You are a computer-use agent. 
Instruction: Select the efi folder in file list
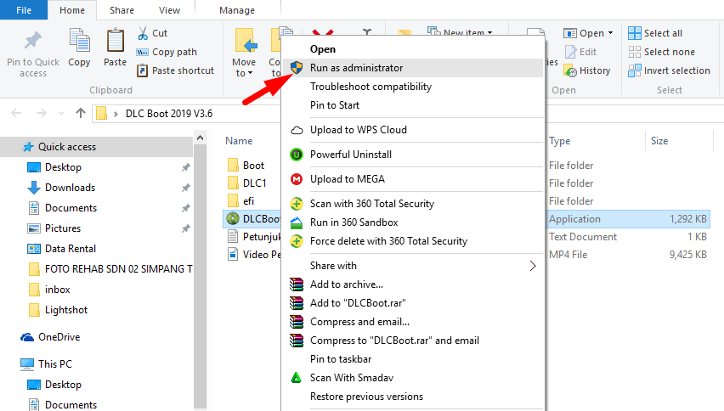(248, 201)
